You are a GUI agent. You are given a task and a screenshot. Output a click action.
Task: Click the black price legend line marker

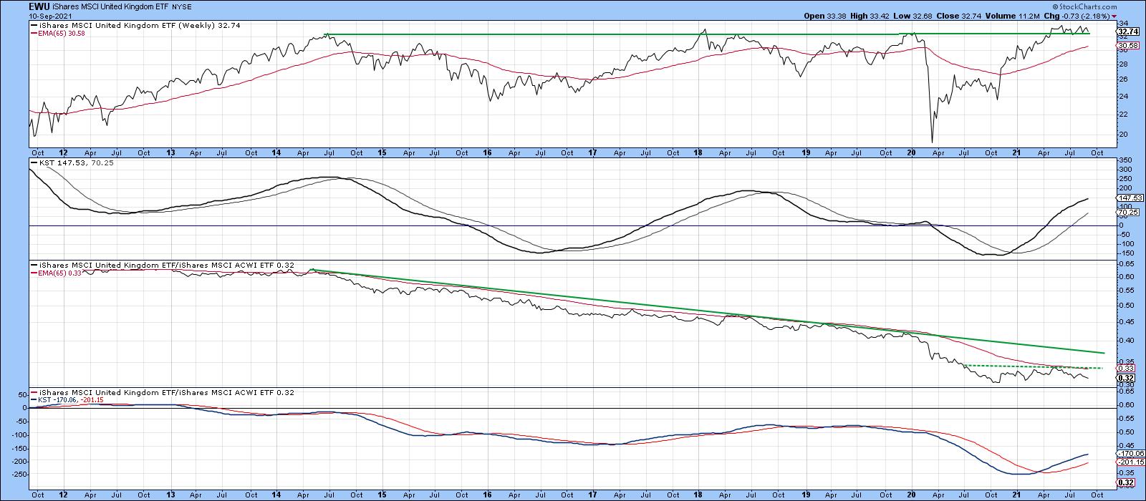tap(33, 25)
